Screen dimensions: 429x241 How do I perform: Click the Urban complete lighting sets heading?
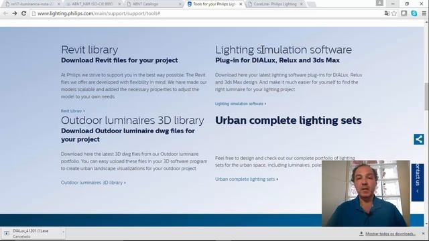(288, 120)
